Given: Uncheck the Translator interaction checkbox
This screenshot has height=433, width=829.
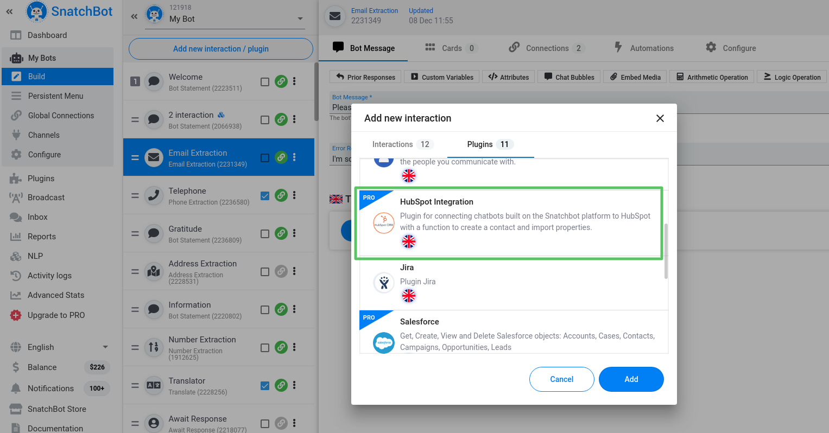Looking at the screenshot, I should pos(265,386).
